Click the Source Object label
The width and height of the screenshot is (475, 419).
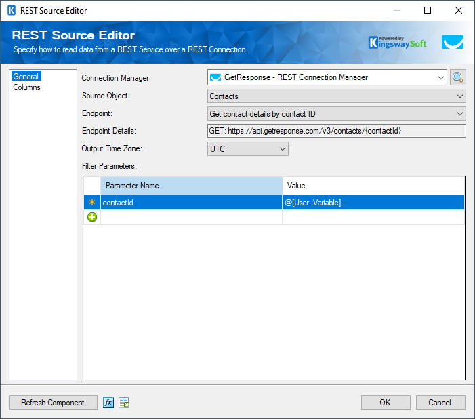106,96
